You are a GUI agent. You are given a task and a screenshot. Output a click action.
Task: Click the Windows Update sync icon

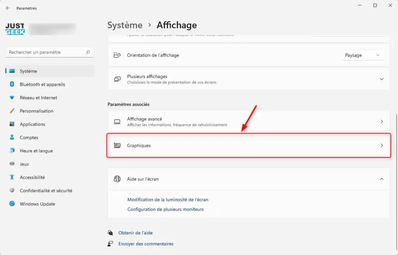(12, 204)
